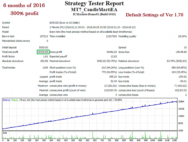Image resolution: width=188 pixels, height=142 pixels.
Task: Click the MT7_CandleMartiEA title text
Action: [94, 10]
